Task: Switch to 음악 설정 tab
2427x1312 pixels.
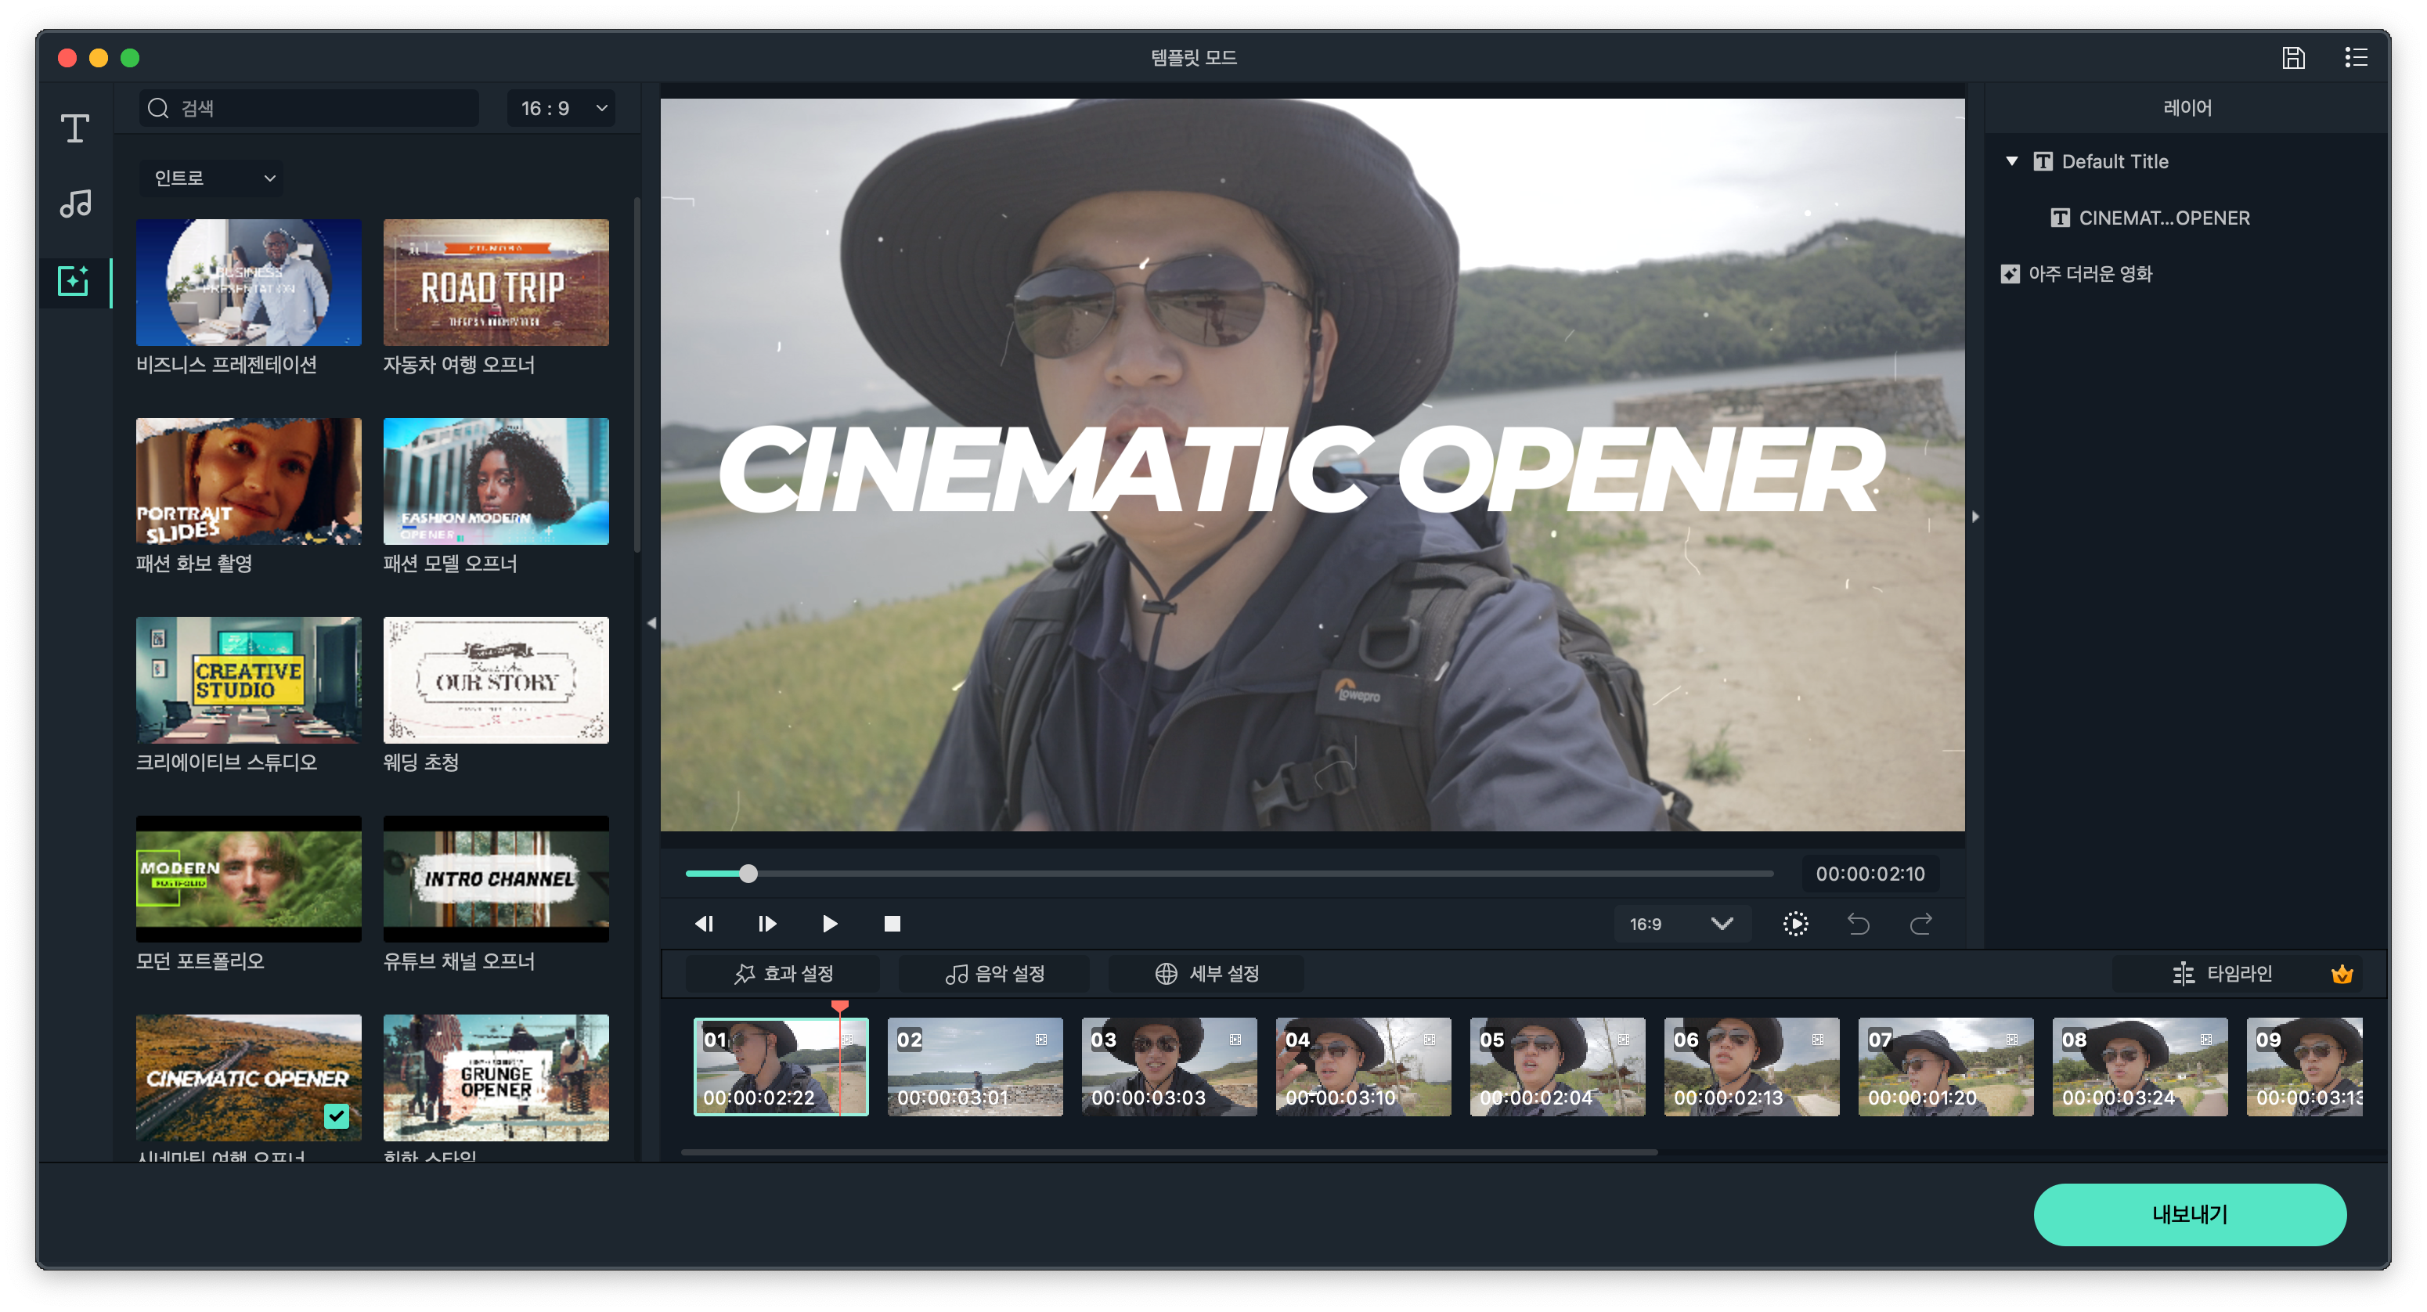Action: click(x=994, y=973)
